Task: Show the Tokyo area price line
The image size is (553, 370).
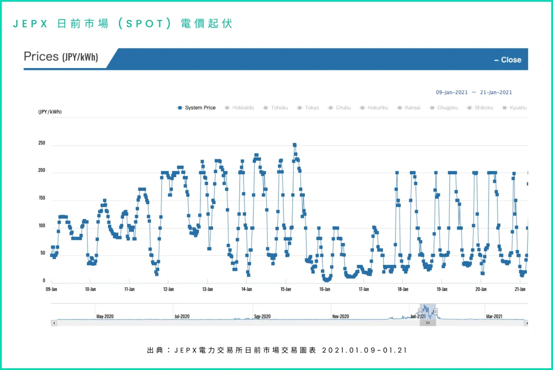Action: click(308, 108)
